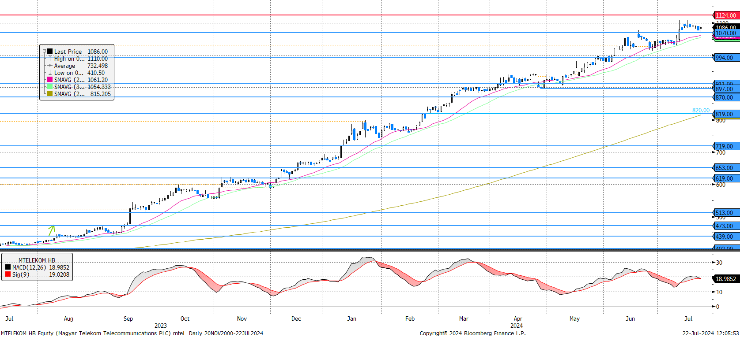Click the Bloomberg Finance copyright text
The height and width of the screenshot is (337, 740).
click(x=473, y=333)
